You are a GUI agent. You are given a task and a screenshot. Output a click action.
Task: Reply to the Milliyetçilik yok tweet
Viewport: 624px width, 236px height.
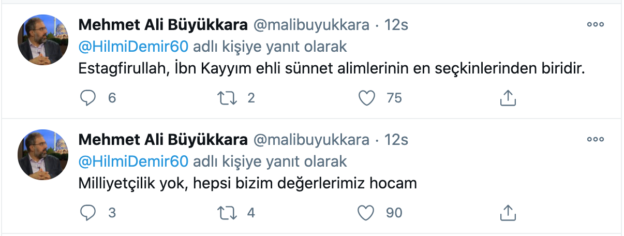tap(89, 213)
